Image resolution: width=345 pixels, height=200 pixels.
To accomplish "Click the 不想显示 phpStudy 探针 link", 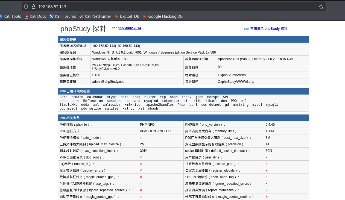I will tap(268, 29).
